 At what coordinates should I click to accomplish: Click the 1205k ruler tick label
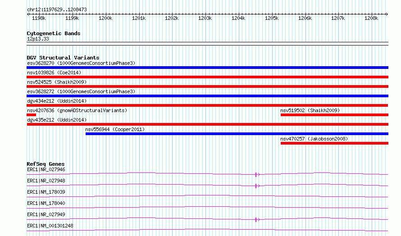pyautogui.click(x=272, y=18)
